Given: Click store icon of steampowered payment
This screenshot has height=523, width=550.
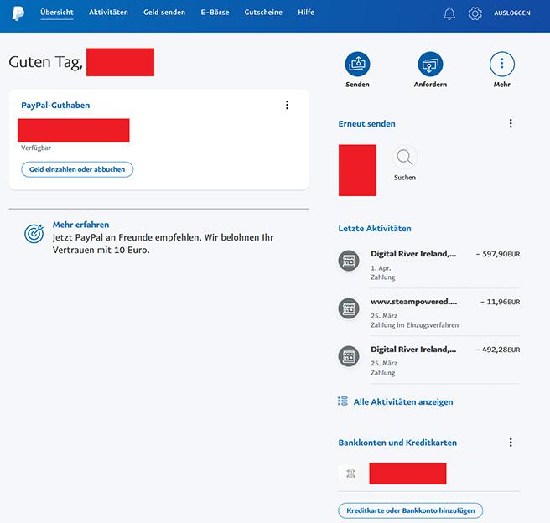Looking at the screenshot, I should point(349,308).
